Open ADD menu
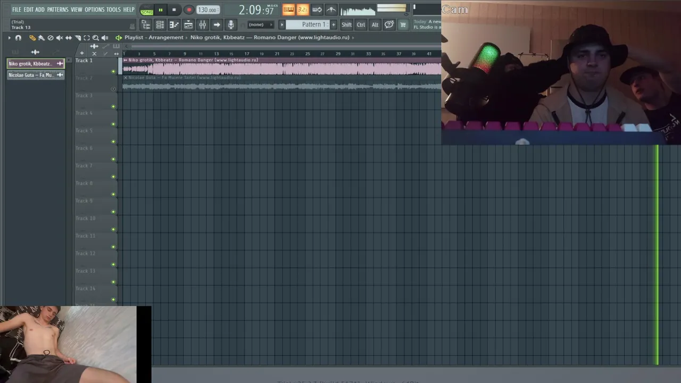 [x=40, y=10]
